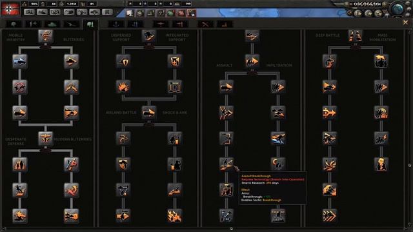This screenshot has height=232, width=413.
Task: Select last node in Desperate Defense branch
Action: tap(20, 216)
